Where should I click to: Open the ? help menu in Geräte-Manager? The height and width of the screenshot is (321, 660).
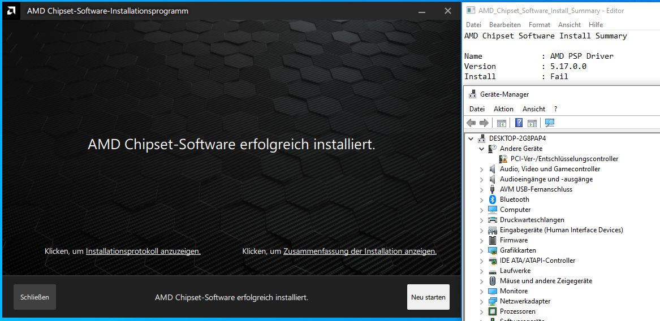[555, 109]
